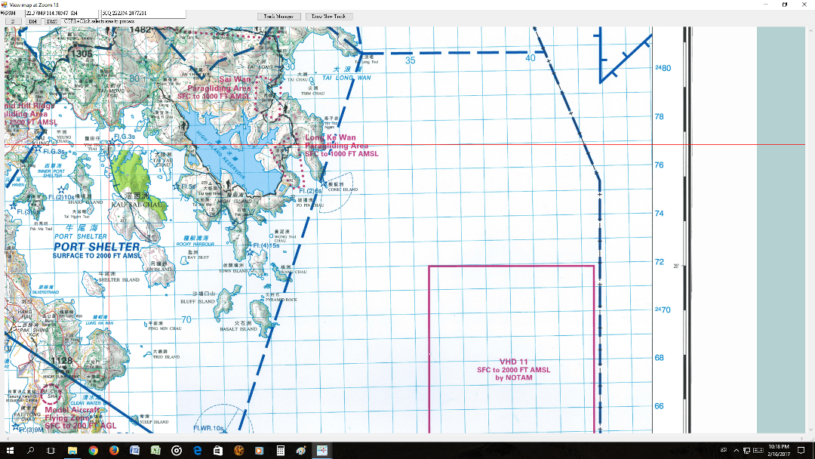Show hidden system tray icons
Image resolution: width=815 pixels, height=459 pixels.
[736, 450]
